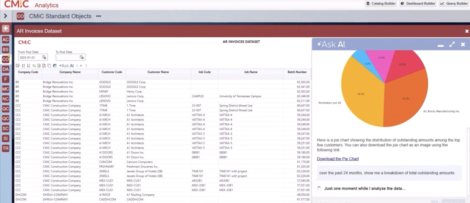Click the Download the Pie Chart link
The image size is (470, 203).
(338, 159)
